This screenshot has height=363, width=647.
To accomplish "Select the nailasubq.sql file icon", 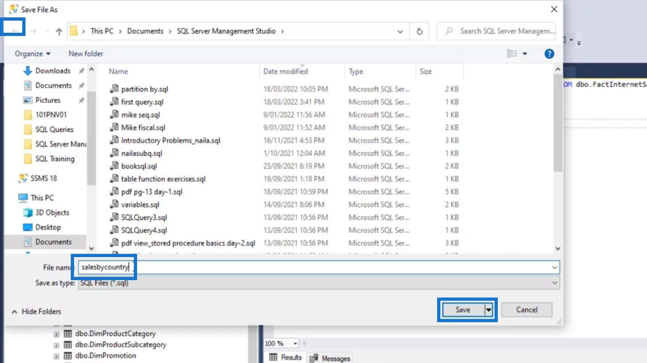I will 114,153.
